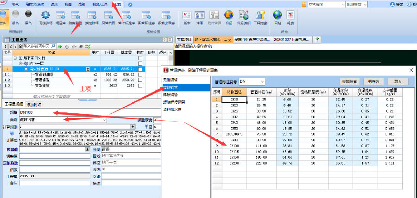
Task: Click the 另存为 button
Action: 373,81
